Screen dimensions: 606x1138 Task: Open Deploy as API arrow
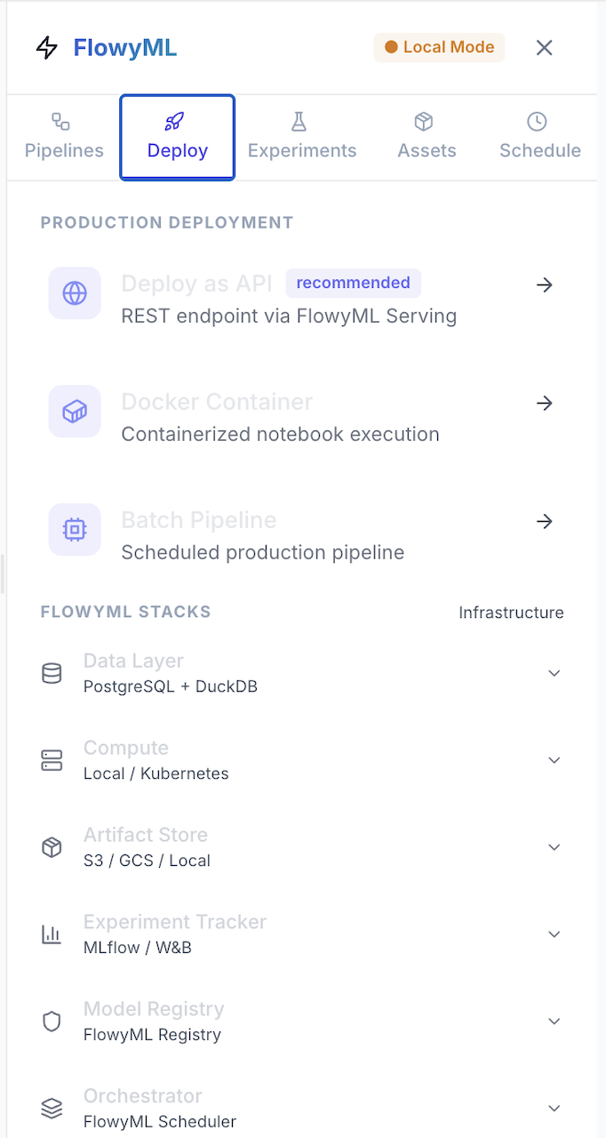[545, 285]
